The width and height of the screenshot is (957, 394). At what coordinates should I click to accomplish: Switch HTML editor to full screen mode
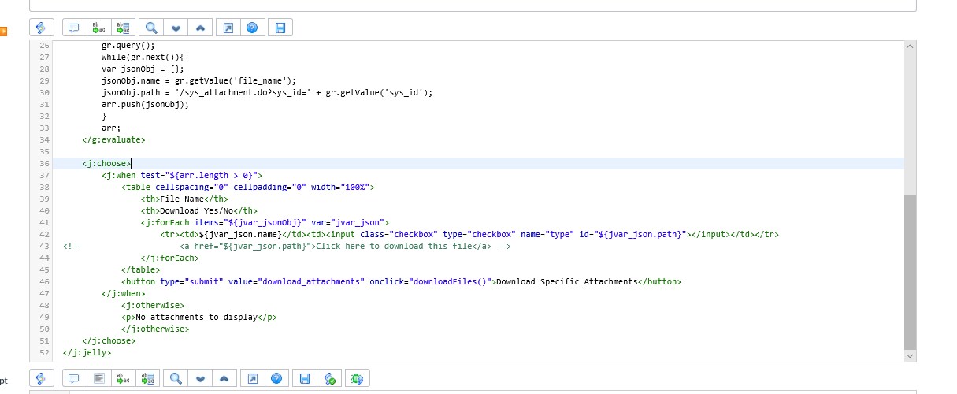click(228, 28)
